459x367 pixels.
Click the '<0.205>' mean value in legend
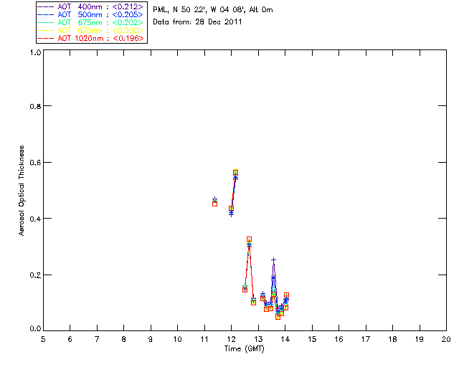pyautogui.click(x=128, y=14)
